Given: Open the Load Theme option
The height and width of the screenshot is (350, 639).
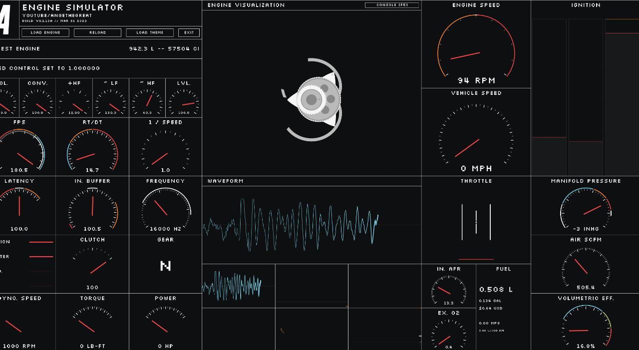Looking at the screenshot, I should pyautogui.click(x=150, y=32).
